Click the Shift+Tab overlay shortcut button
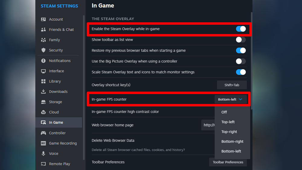302x170 pixels. click(x=232, y=85)
